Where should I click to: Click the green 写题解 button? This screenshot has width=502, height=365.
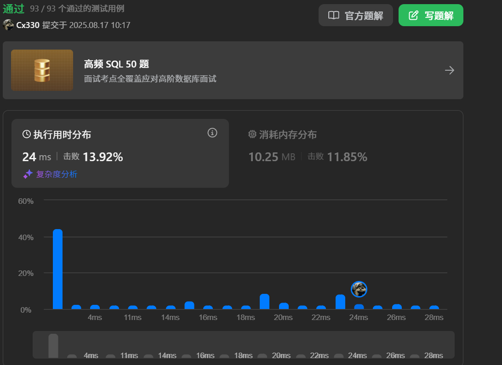coord(431,15)
